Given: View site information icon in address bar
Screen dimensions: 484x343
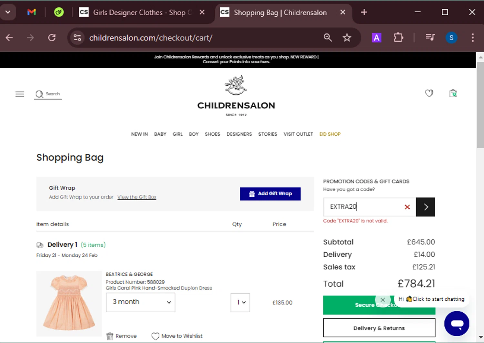Looking at the screenshot, I should [77, 38].
